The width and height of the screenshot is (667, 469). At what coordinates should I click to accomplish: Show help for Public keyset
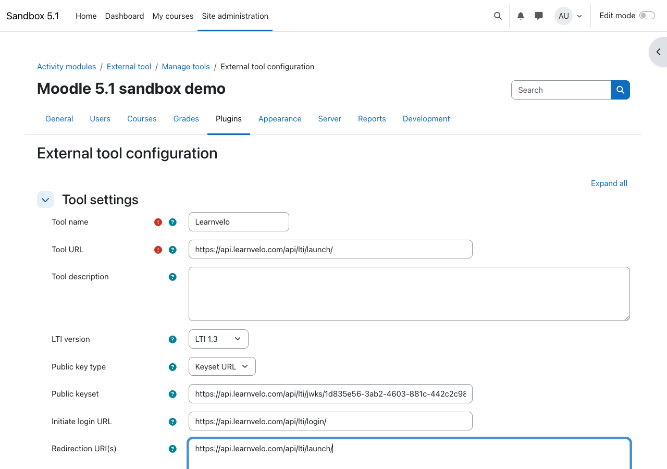172,394
